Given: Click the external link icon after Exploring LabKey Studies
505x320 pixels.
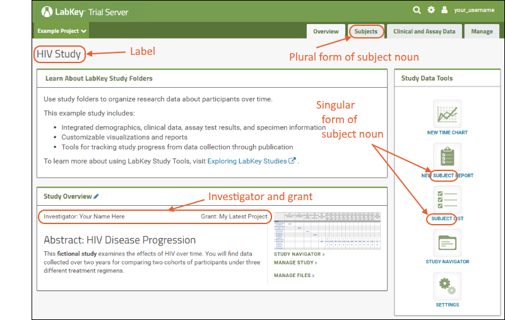Looking at the screenshot, I should (x=292, y=161).
